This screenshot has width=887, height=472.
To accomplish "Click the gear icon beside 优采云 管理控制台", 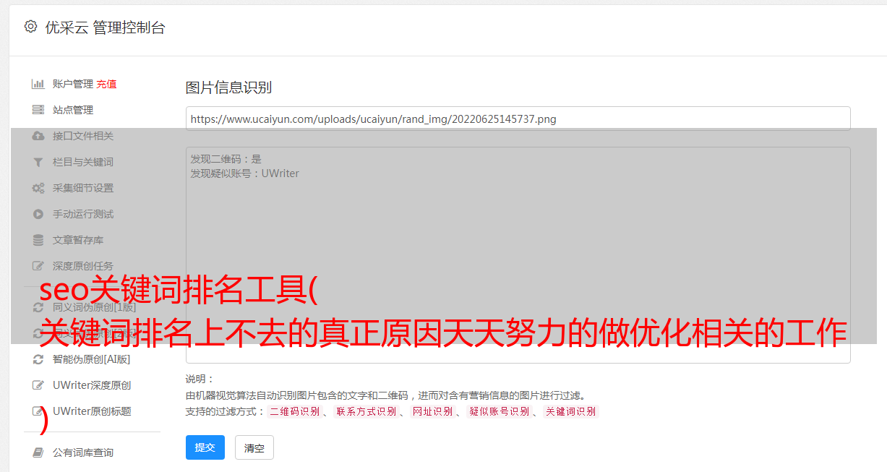I will 30,27.
